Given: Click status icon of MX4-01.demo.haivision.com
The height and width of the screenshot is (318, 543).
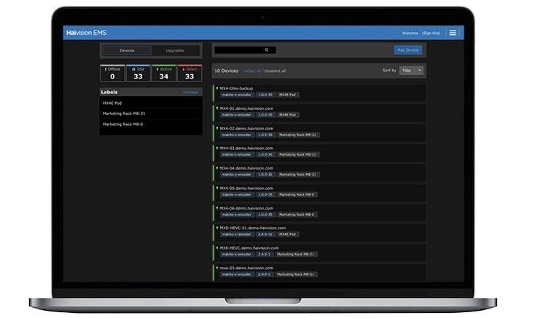Looking at the screenshot, I should [217, 108].
